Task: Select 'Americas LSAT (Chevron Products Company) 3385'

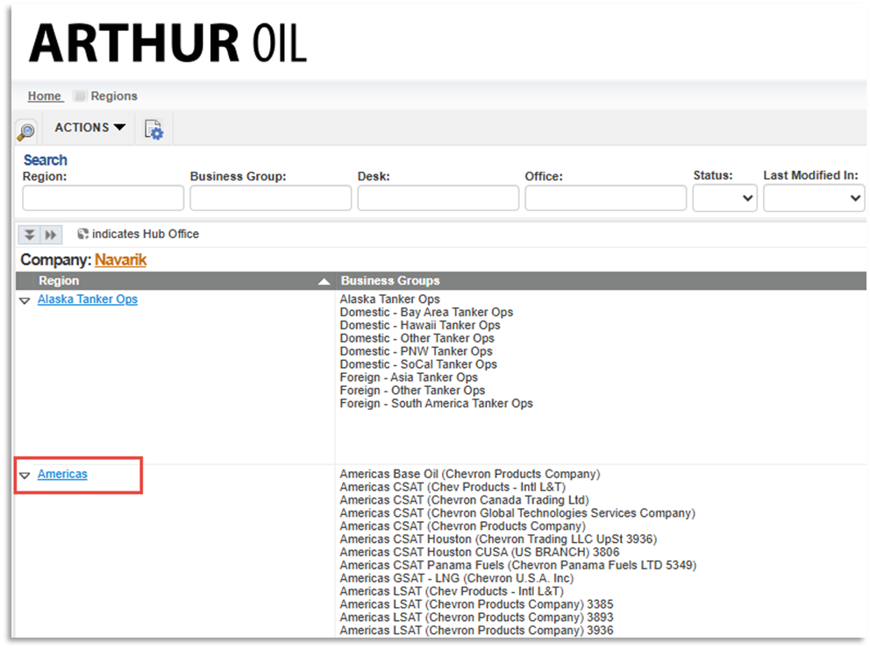Action: (476, 604)
